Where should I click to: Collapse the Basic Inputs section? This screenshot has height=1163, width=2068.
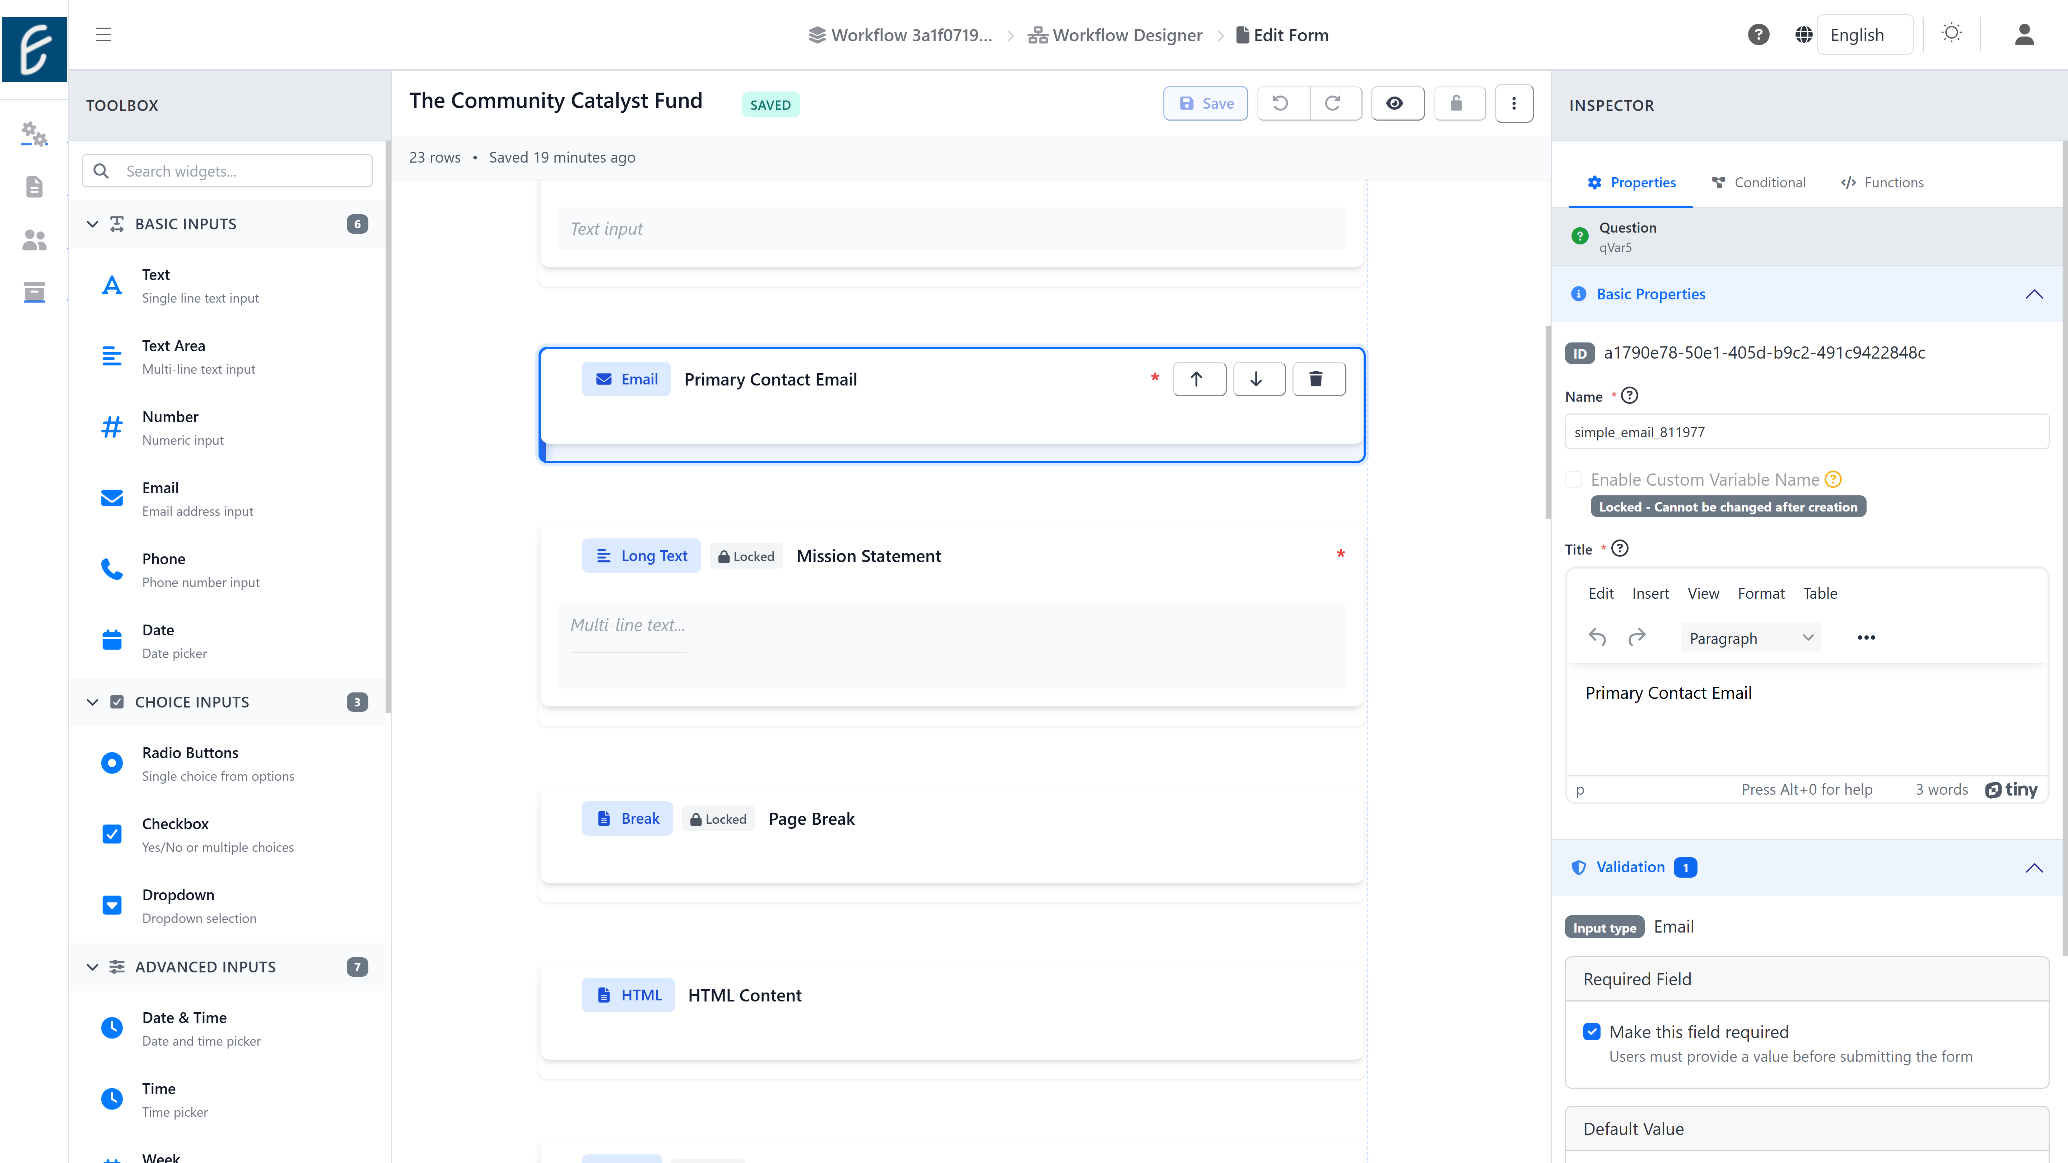coord(92,224)
